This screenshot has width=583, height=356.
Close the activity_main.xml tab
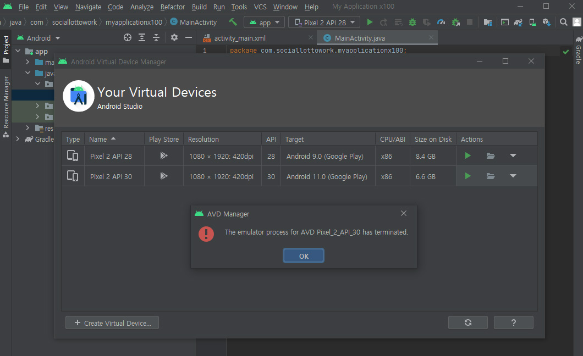pos(310,37)
